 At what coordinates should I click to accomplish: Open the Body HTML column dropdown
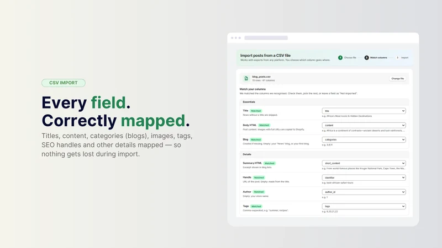[x=364, y=125]
